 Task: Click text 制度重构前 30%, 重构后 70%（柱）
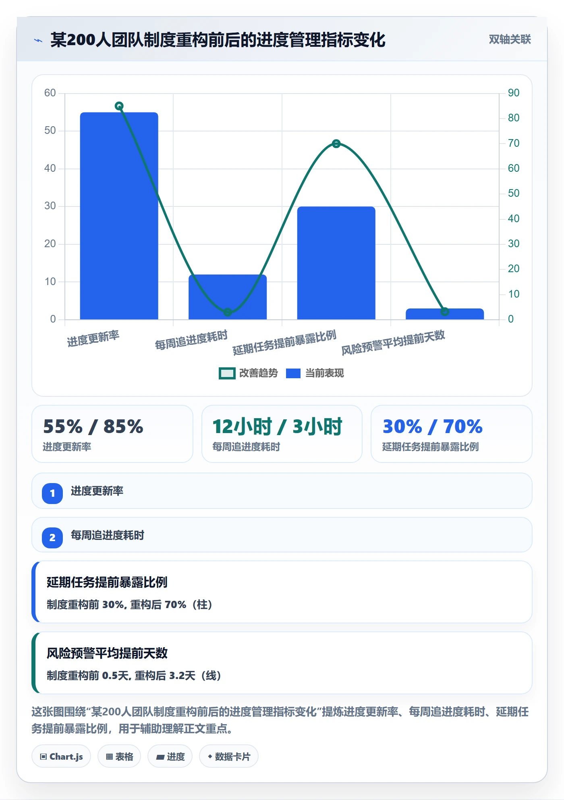129,605
